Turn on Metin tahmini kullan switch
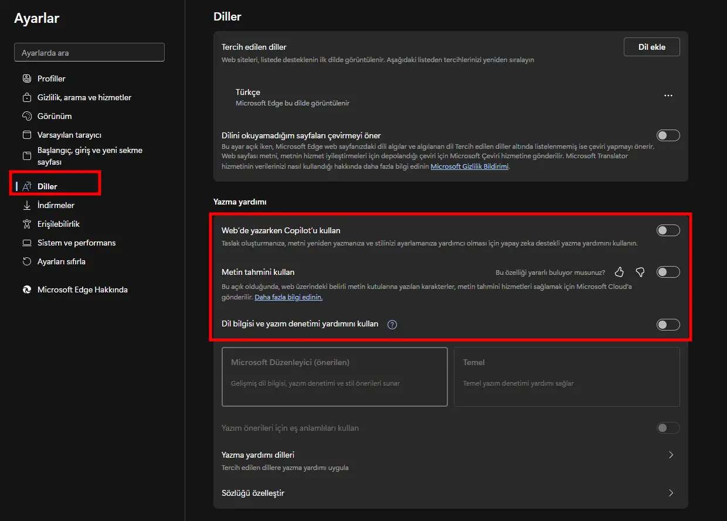The image size is (727, 521). 668,272
